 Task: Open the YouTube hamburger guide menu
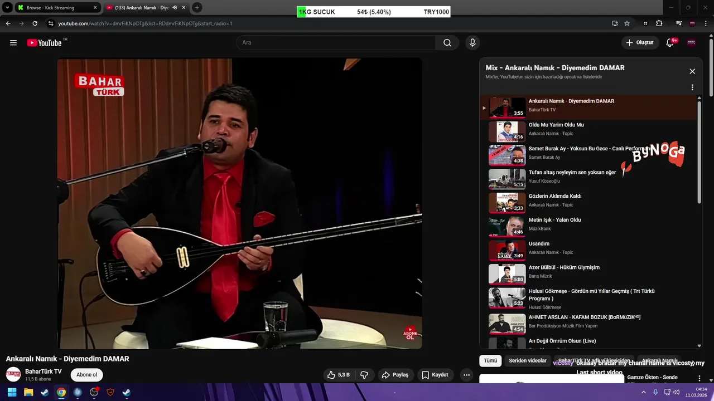point(13,42)
